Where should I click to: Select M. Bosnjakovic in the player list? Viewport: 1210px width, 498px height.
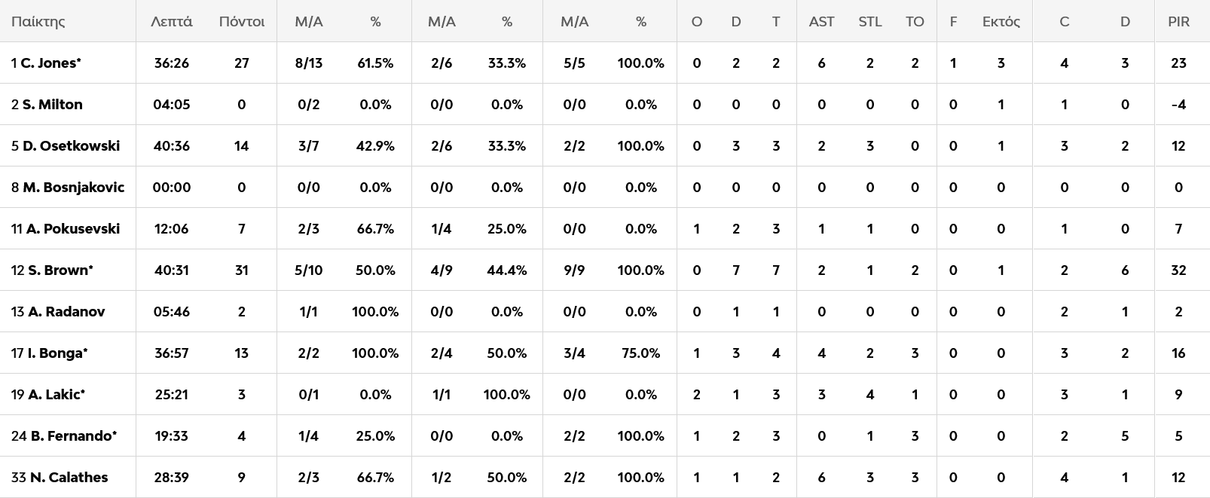[x=73, y=188]
